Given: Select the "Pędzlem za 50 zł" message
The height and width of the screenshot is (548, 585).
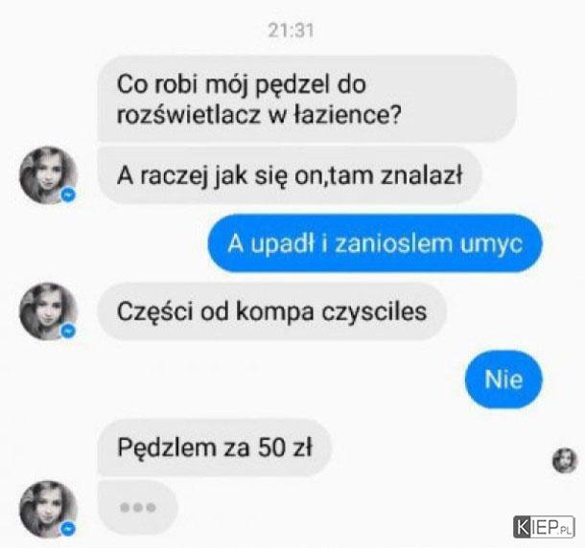Looking at the screenshot, I should pos(214,447).
